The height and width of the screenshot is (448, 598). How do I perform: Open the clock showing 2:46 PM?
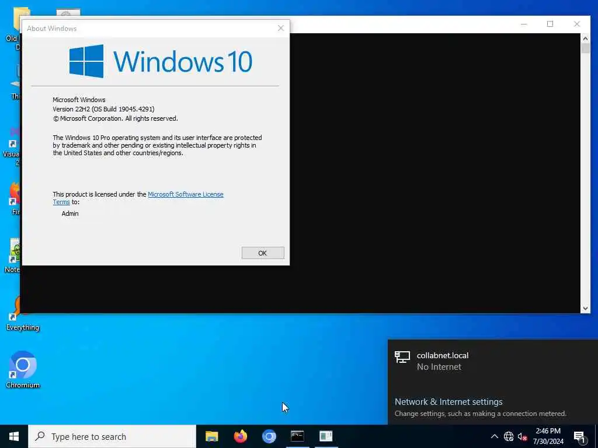click(x=548, y=436)
